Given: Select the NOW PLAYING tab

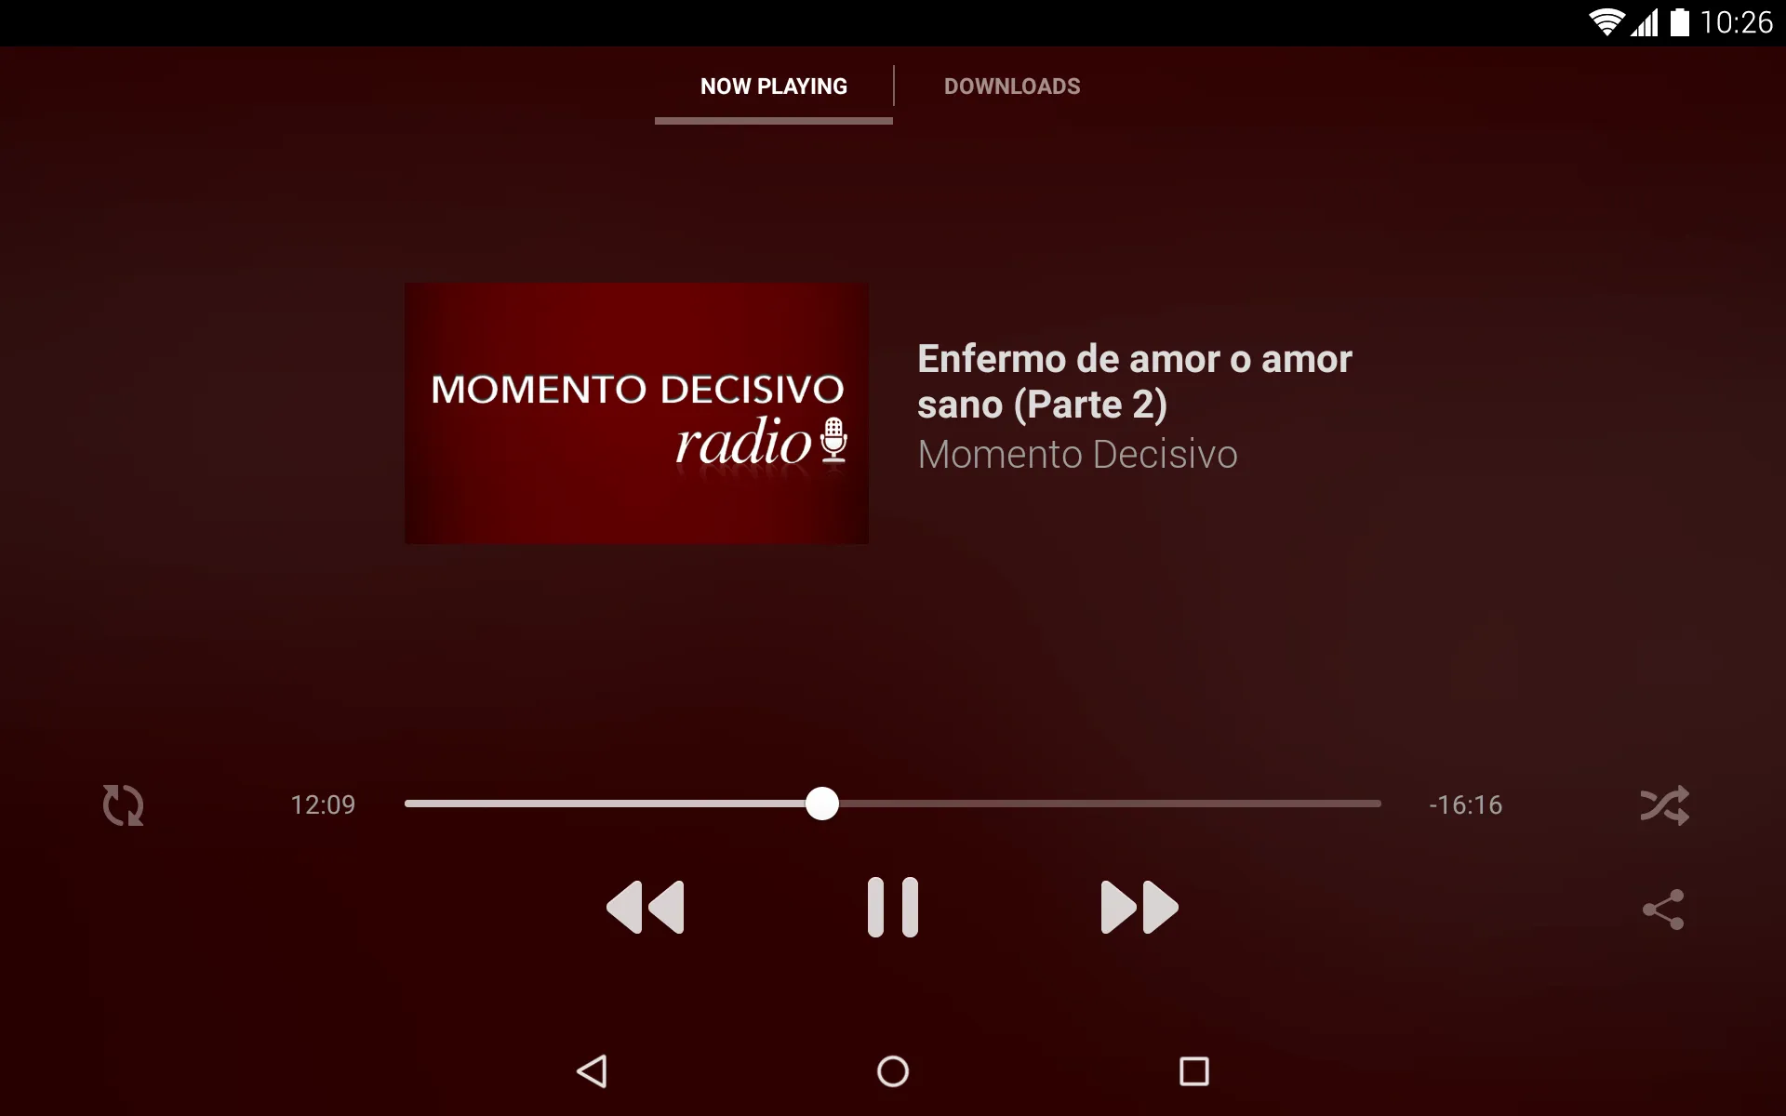Looking at the screenshot, I should (774, 86).
